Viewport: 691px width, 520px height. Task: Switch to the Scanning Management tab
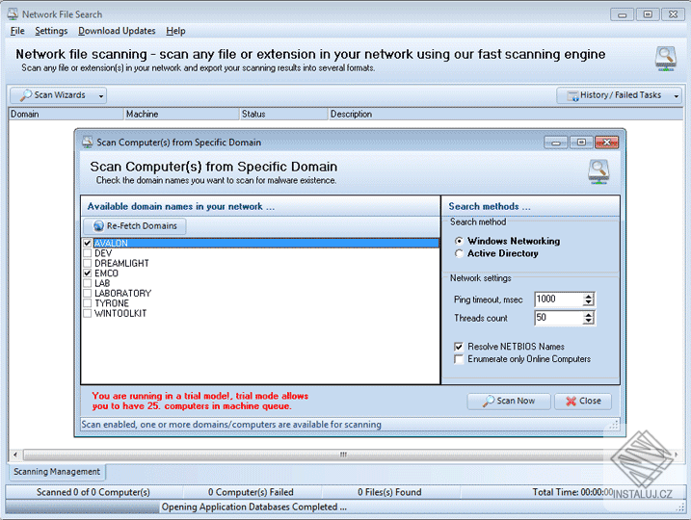(x=57, y=472)
